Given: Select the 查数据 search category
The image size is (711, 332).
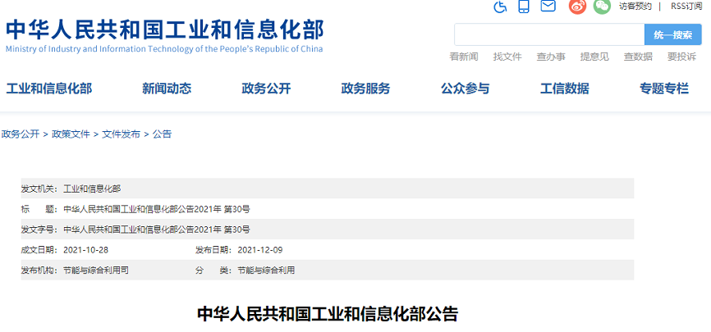Looking at the screenshot, I should click(638, 57).
